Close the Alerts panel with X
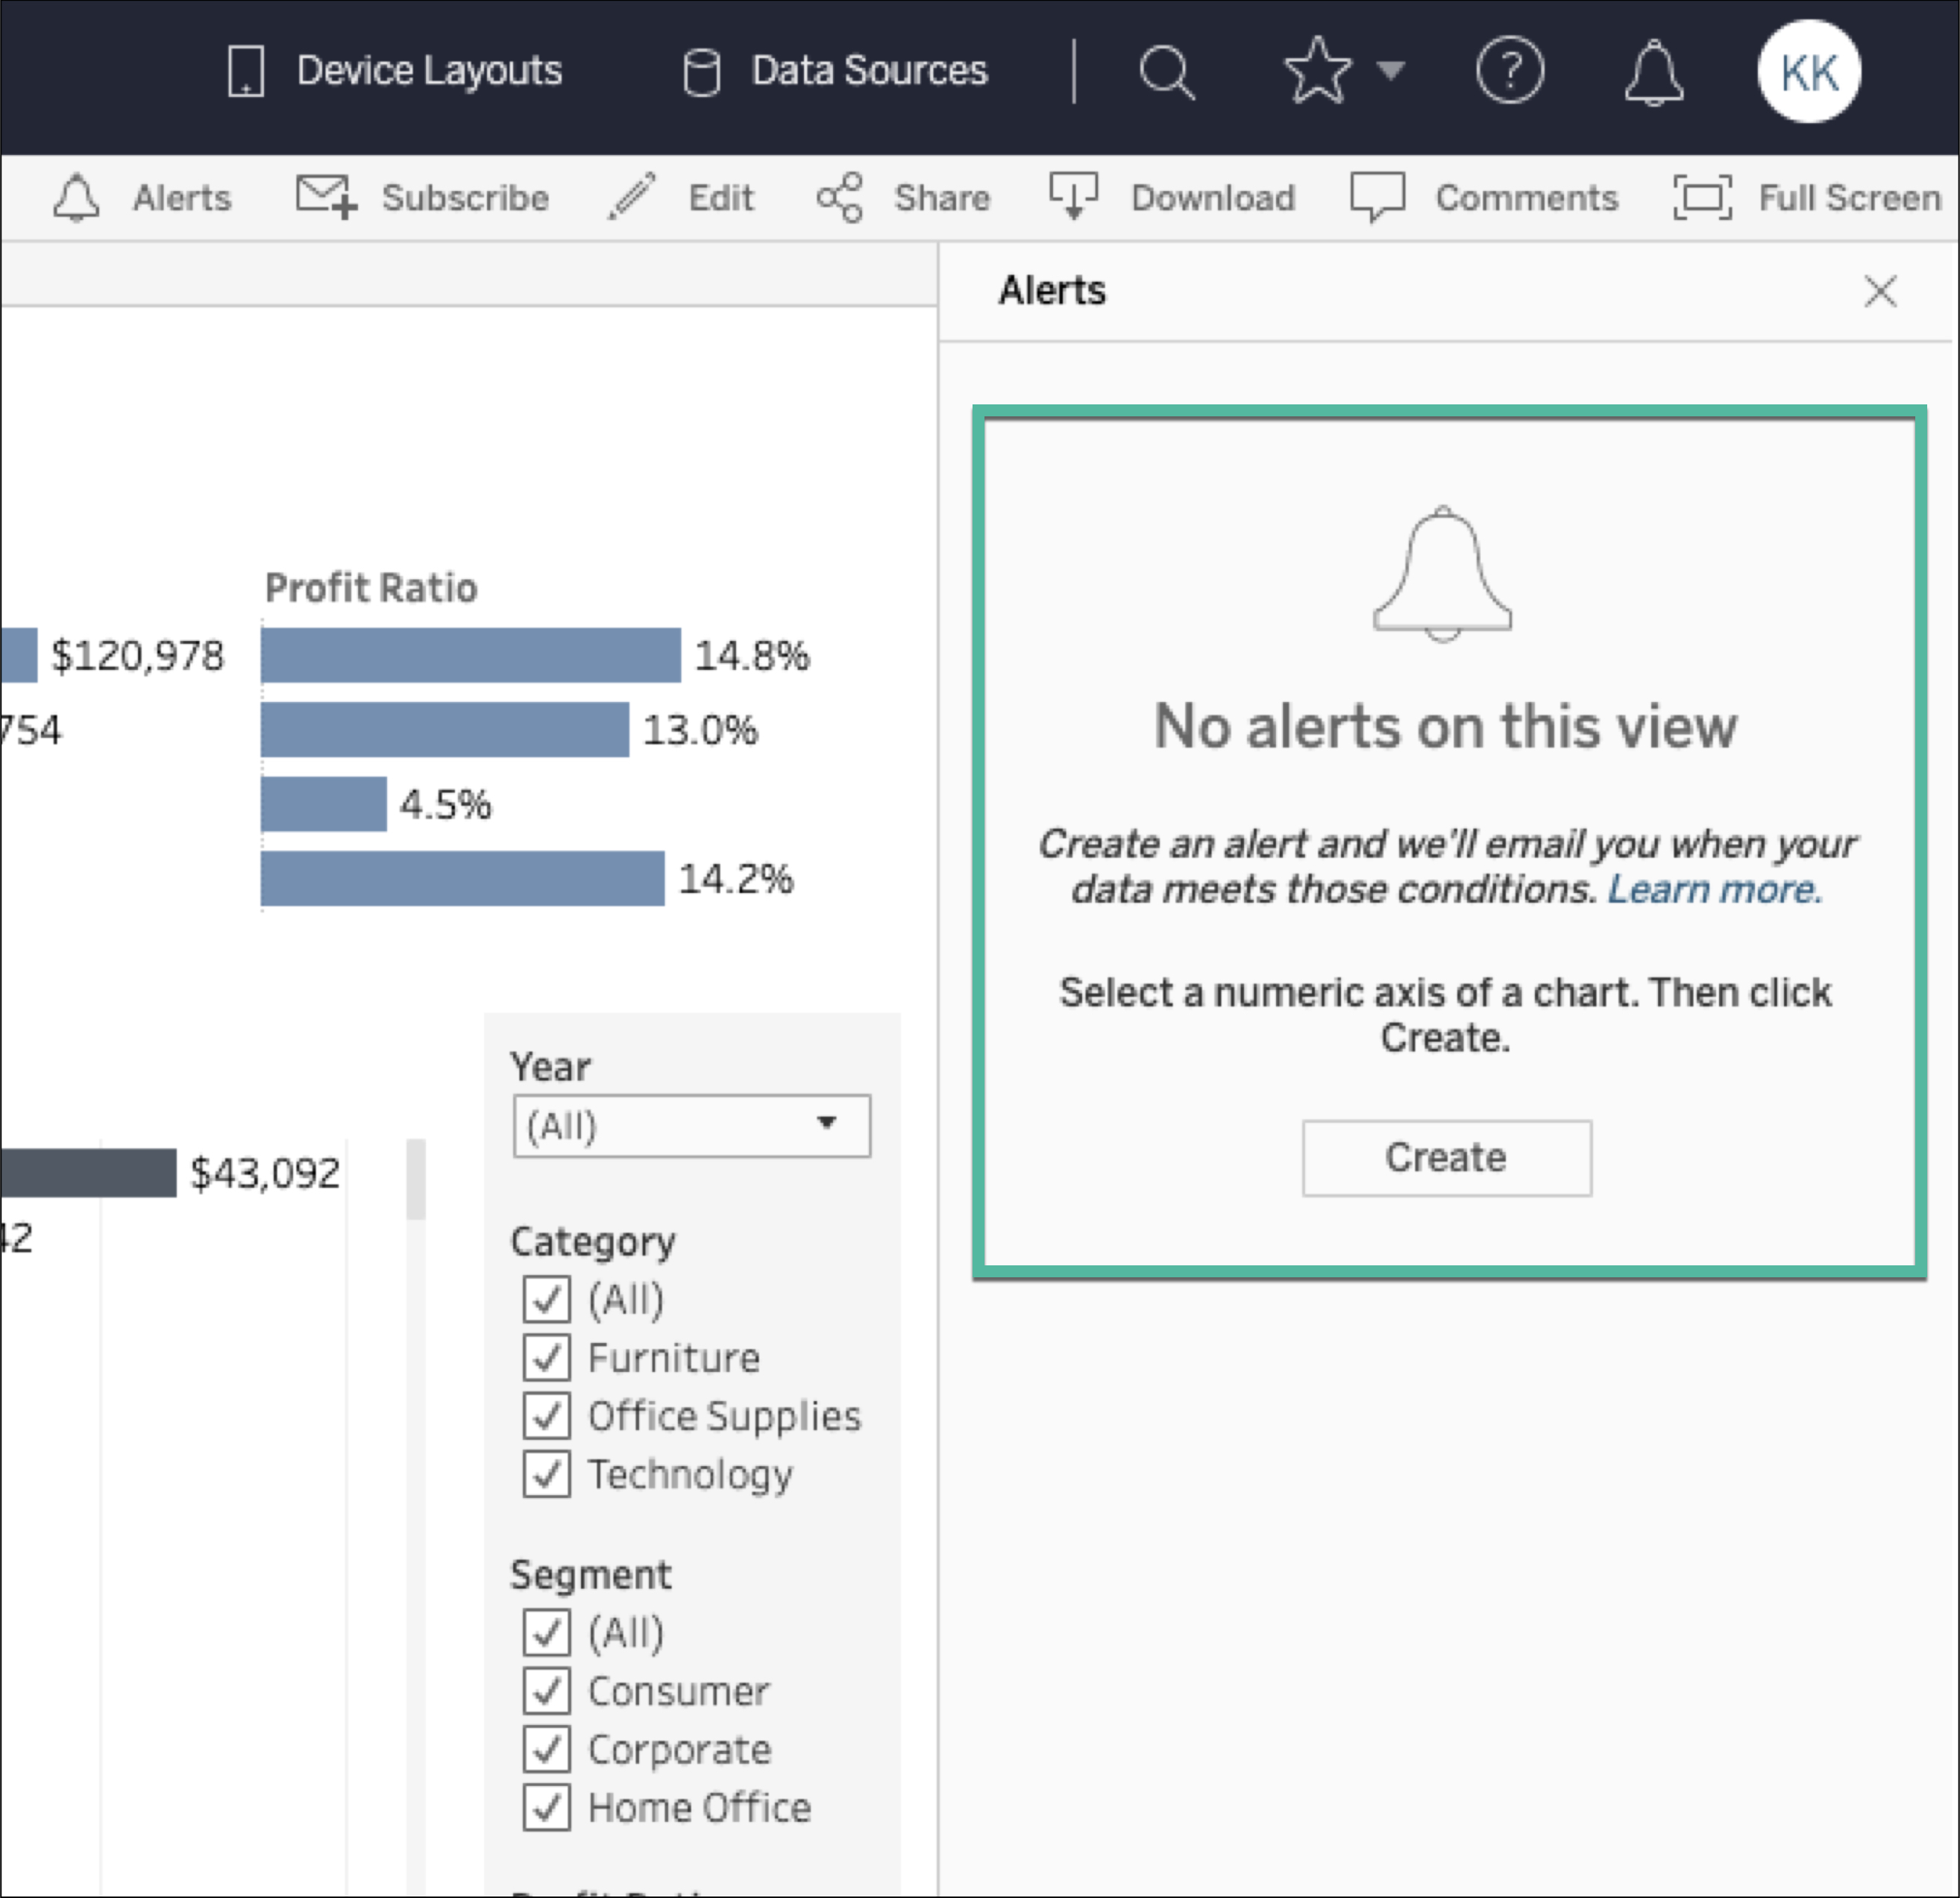This screenshot has width=1960, height=1898. [1881, 291]
